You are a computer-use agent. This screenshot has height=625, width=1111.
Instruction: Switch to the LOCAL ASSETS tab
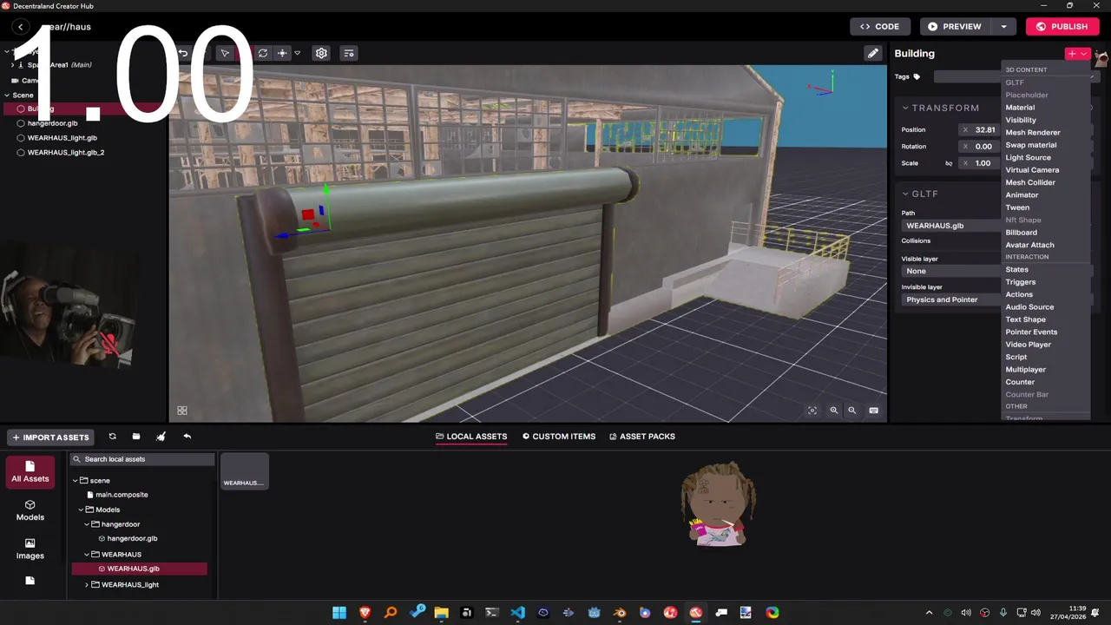[471, 437]
